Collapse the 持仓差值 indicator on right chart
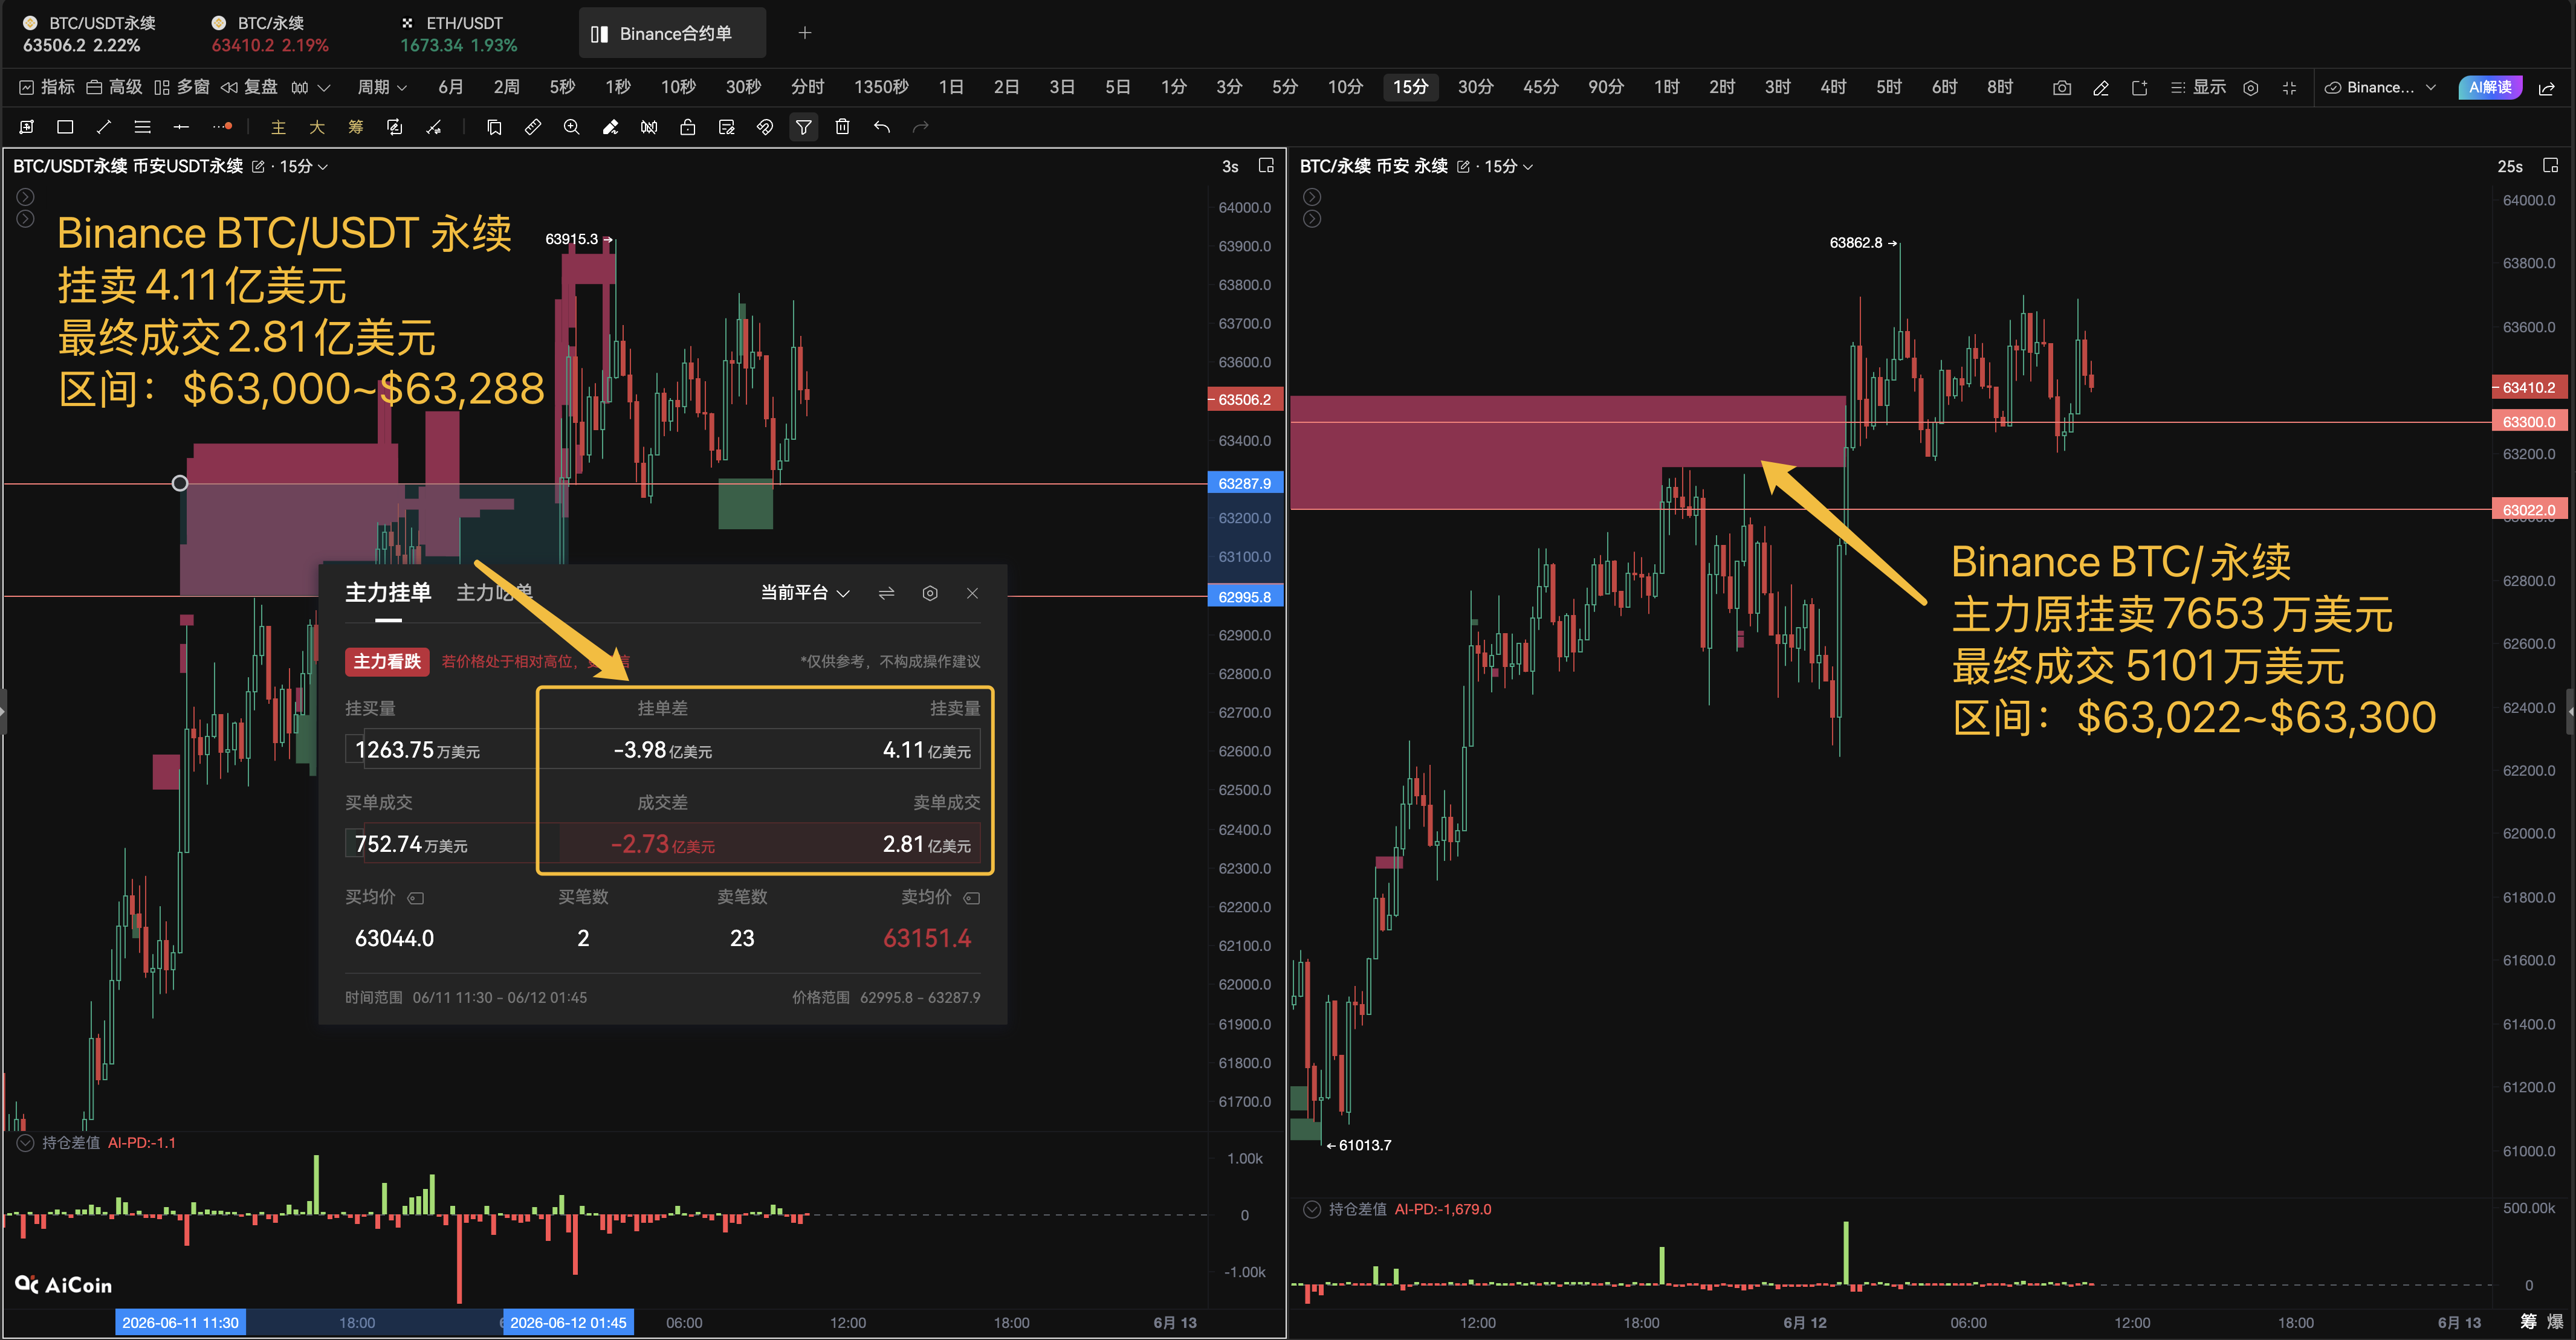The width and height of the screenshot is (2576, 1340). (x=1312, y=1210)
